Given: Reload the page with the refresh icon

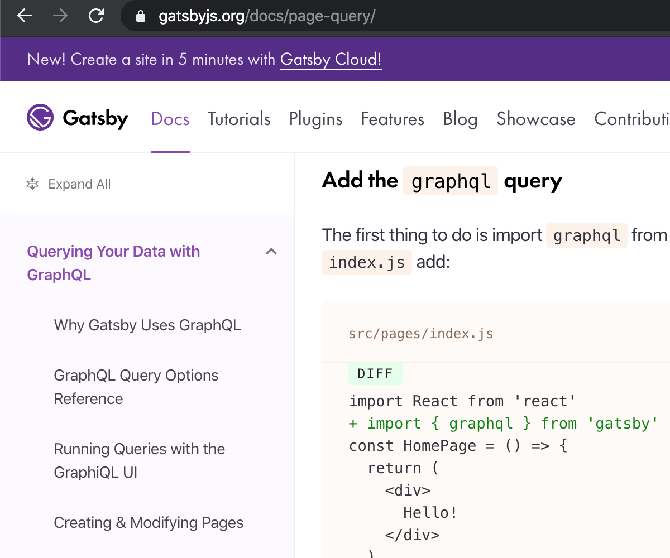Looking at the screenshot, I should click(x=96, y=16).
